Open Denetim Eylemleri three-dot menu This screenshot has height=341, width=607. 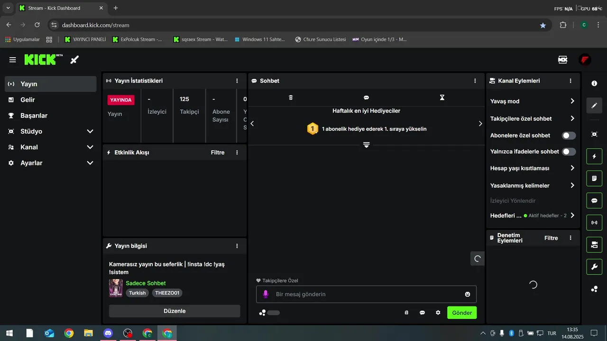pos(570,238)
